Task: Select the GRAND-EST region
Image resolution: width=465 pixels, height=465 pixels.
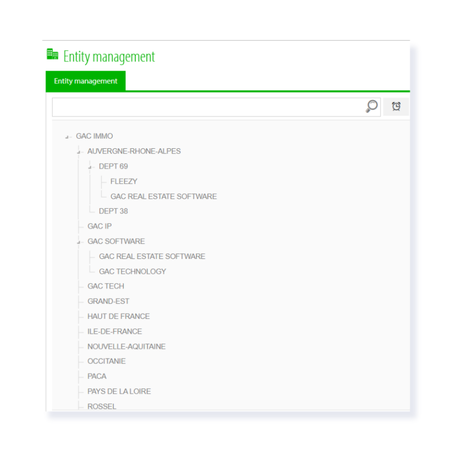Action: 108,301
